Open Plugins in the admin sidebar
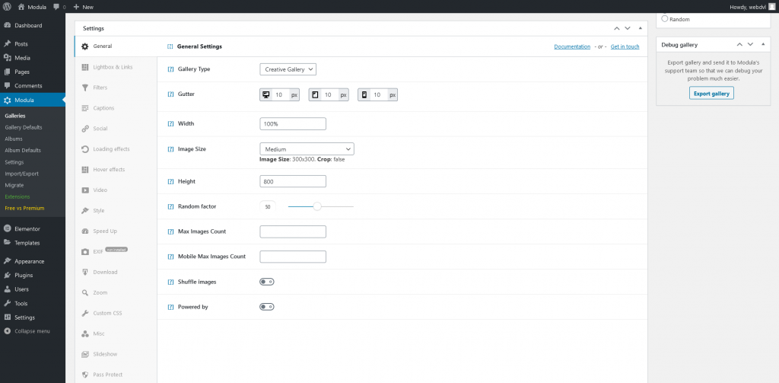The width and height of the screenshot is (779, 383). pos(24,275)
